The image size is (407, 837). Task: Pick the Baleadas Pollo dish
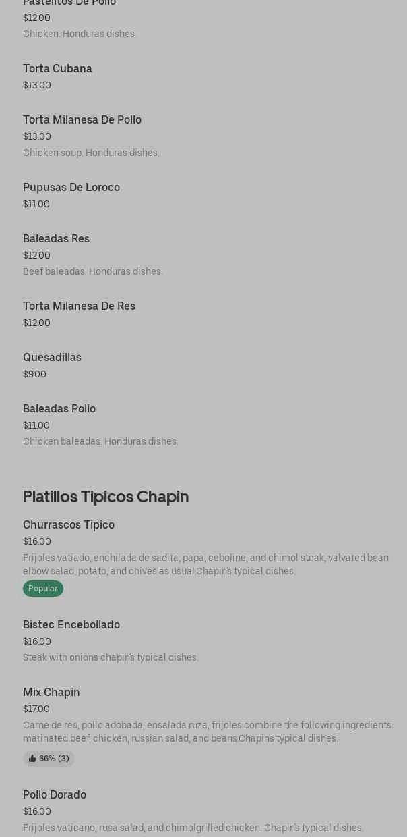point(59,409)
